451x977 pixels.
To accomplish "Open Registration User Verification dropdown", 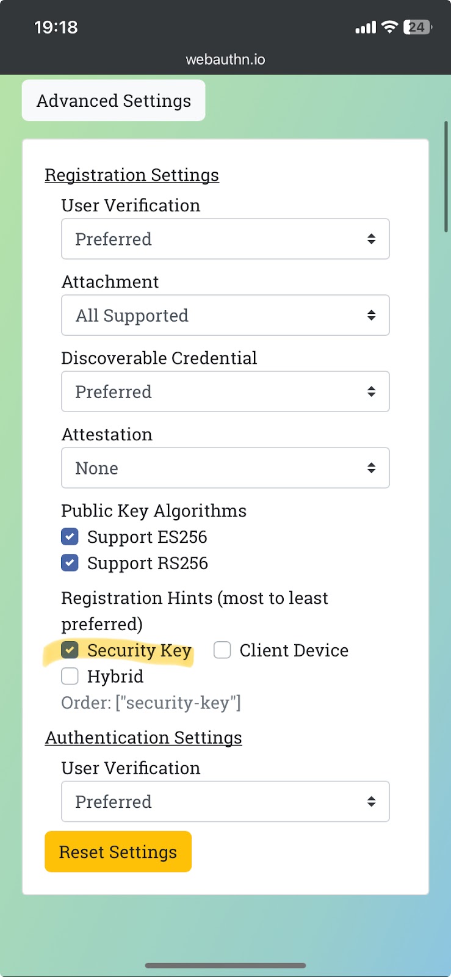I will pyautogui.click(x=225, y=239).
